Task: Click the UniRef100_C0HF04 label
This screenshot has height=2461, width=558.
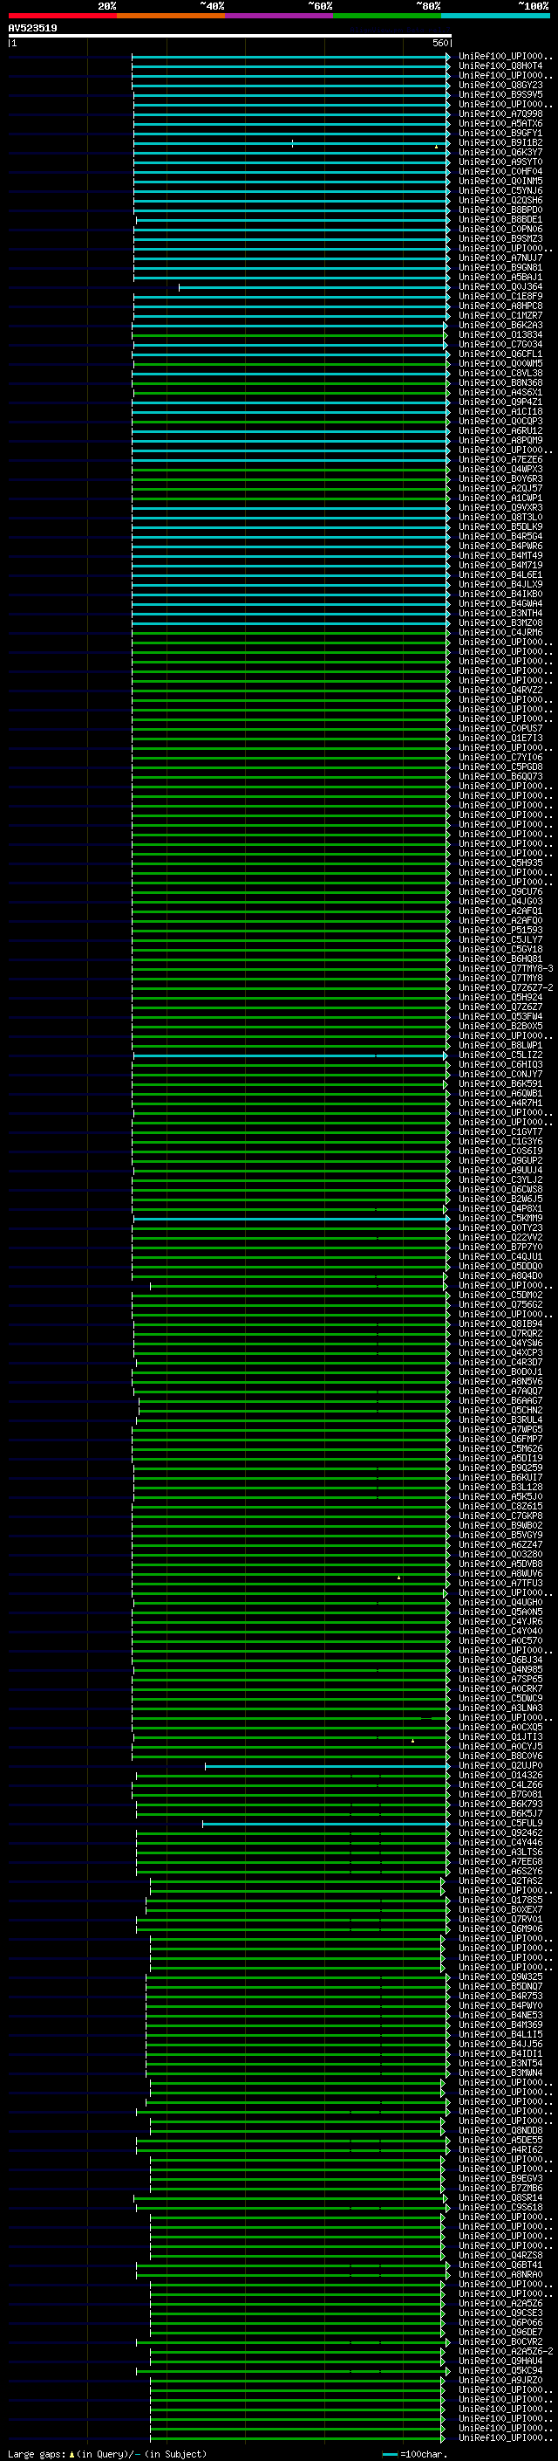Action: point(500,171)
